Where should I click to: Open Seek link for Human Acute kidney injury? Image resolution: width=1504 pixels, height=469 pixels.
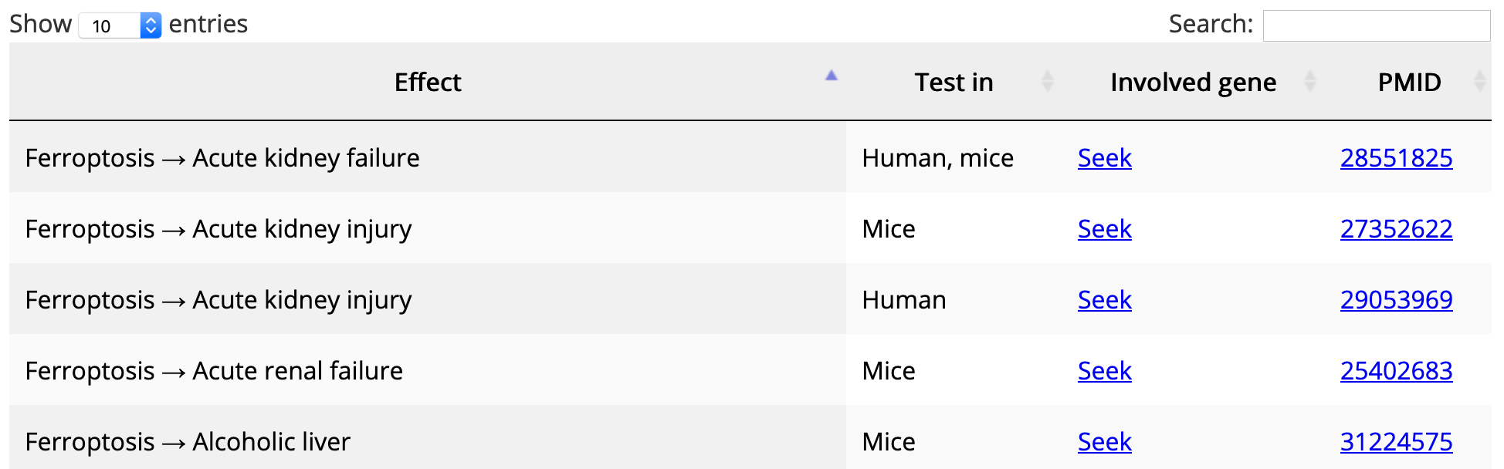1105,299
